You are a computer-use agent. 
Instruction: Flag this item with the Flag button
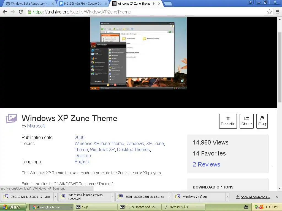(262, 121)
